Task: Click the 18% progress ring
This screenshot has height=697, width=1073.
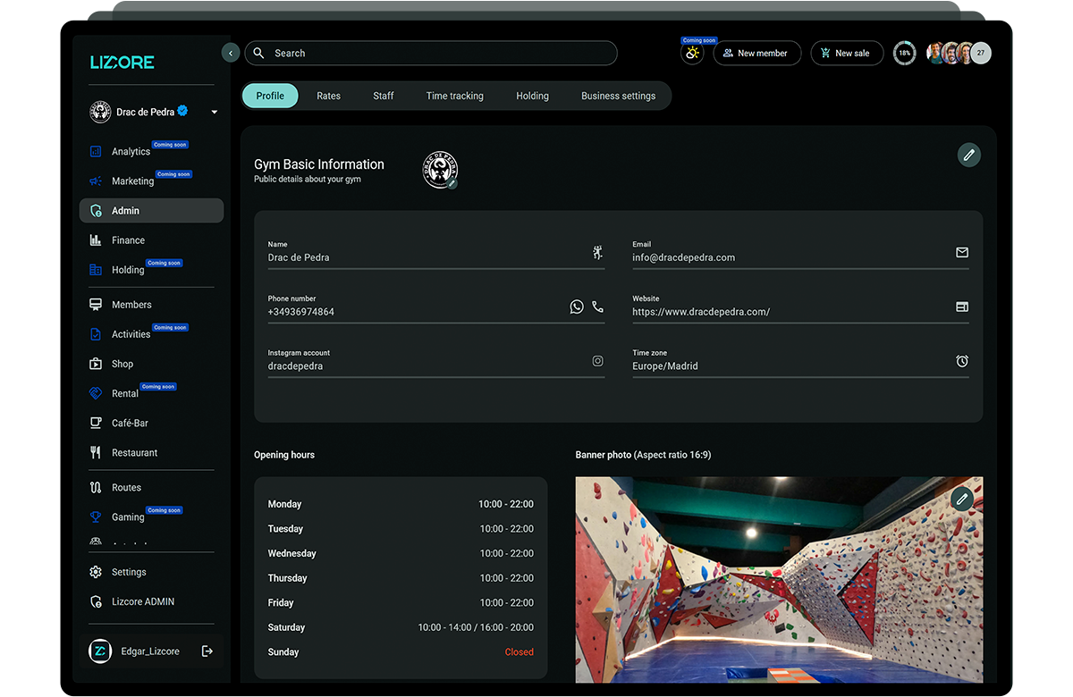Action: [904, 54]
